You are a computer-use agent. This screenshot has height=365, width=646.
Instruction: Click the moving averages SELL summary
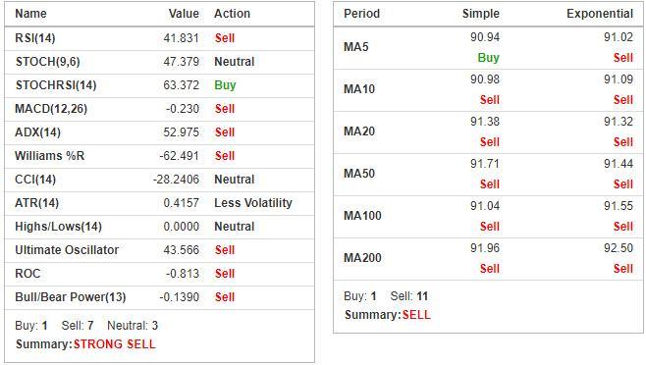point(416,315)
